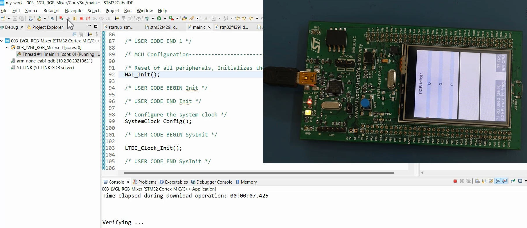This screenshot has height=228, width=527.
Task: Open the Run button dropdown arrow
Action: click(x=165, y=18)
